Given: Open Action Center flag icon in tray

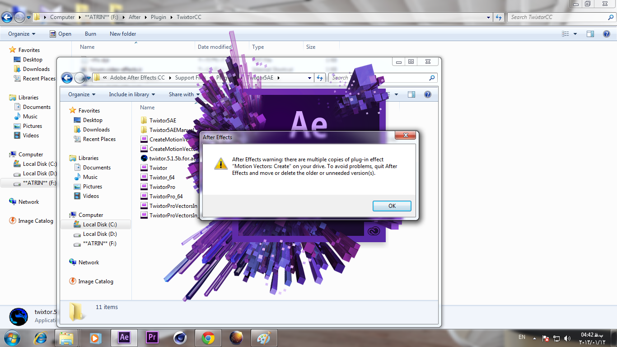Looking at the screenshot, I should click(x=546, y=338).
